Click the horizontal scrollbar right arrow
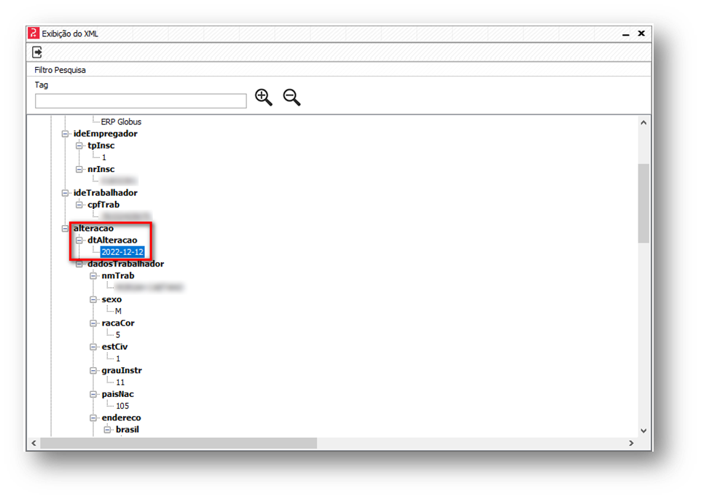Screen dimensions: 701x499 [x=631, y=443]
